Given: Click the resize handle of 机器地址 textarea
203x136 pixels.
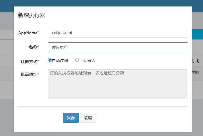Looking at the screenshot, I should 185,97.
